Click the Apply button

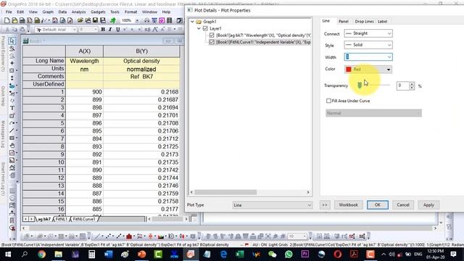(x=428, y=204)
